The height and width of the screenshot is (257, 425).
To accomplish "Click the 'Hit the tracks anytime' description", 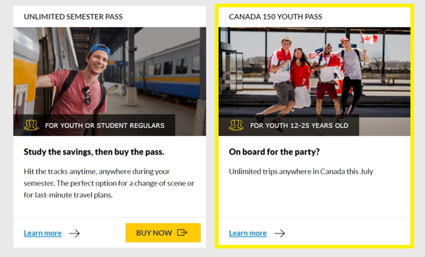I will point(109,183).
